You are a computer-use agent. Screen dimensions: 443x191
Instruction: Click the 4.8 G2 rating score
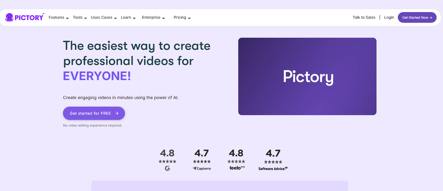(167, 153)
